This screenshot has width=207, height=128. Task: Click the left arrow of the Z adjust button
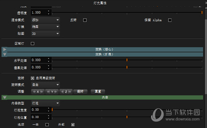point(62,91)
